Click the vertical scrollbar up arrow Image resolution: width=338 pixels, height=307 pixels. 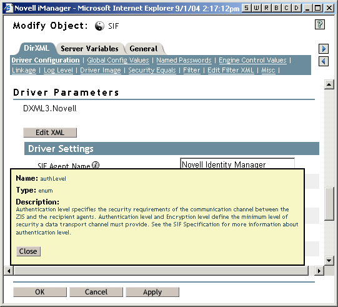[329, 84]
